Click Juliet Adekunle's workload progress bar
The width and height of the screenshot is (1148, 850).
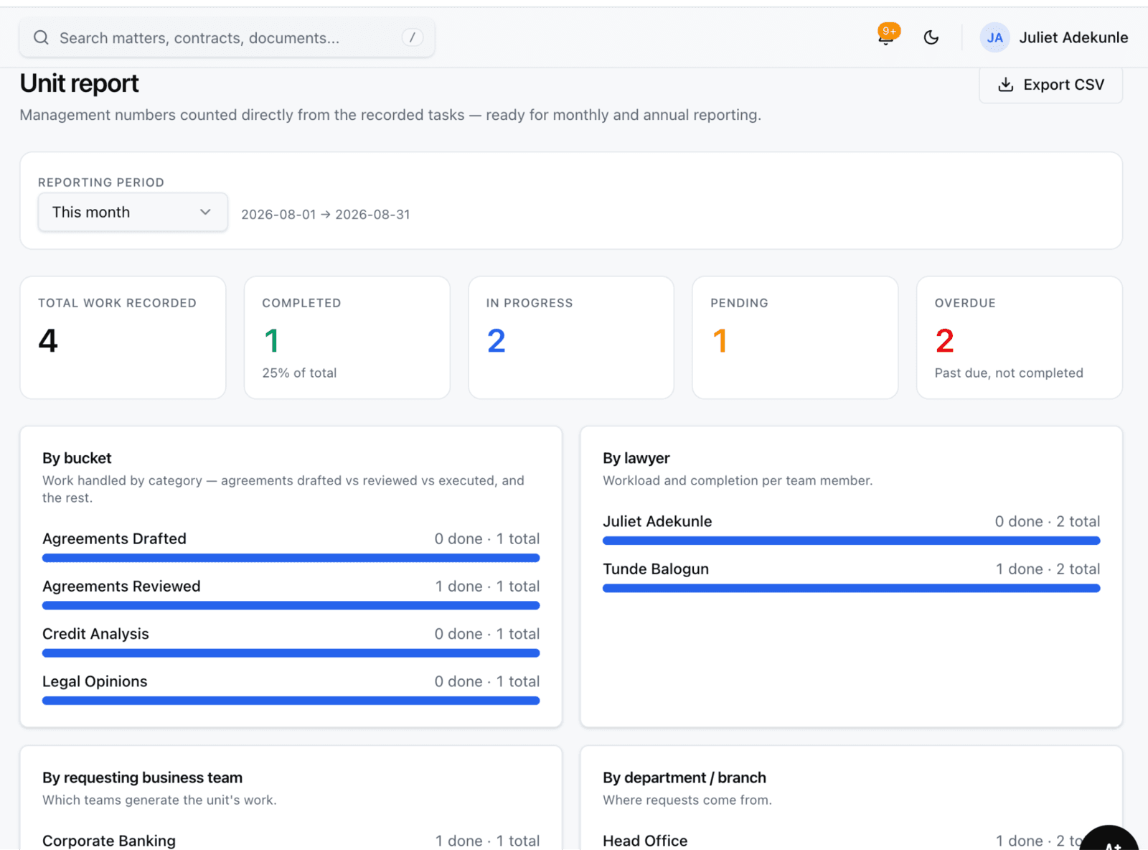click(x=851, y=541)
